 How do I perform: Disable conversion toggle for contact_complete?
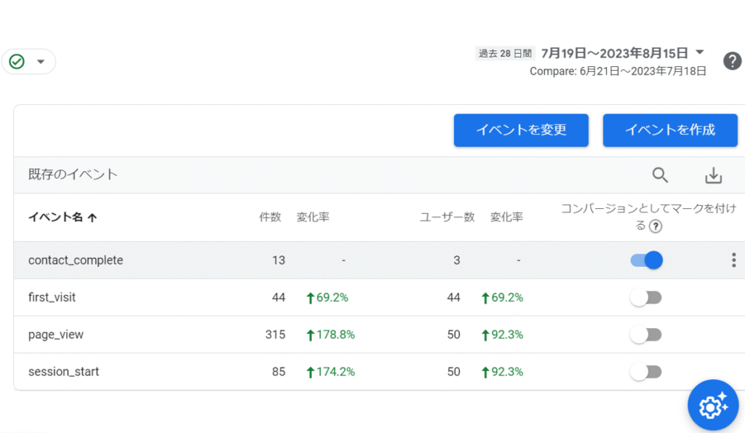646,260
